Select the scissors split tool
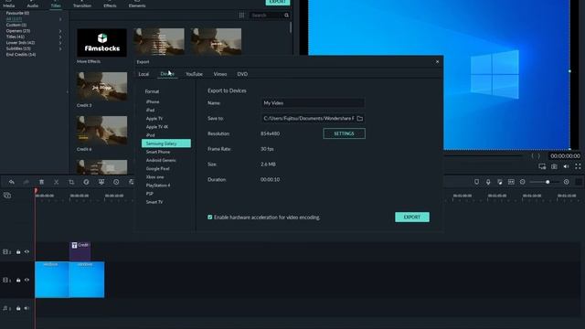The image size is (585, 329). tap(57, 182)
